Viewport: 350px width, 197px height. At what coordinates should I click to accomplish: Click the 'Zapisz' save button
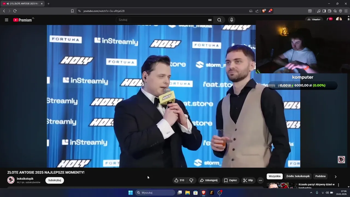pyautogui.click(x=231, y=180)
